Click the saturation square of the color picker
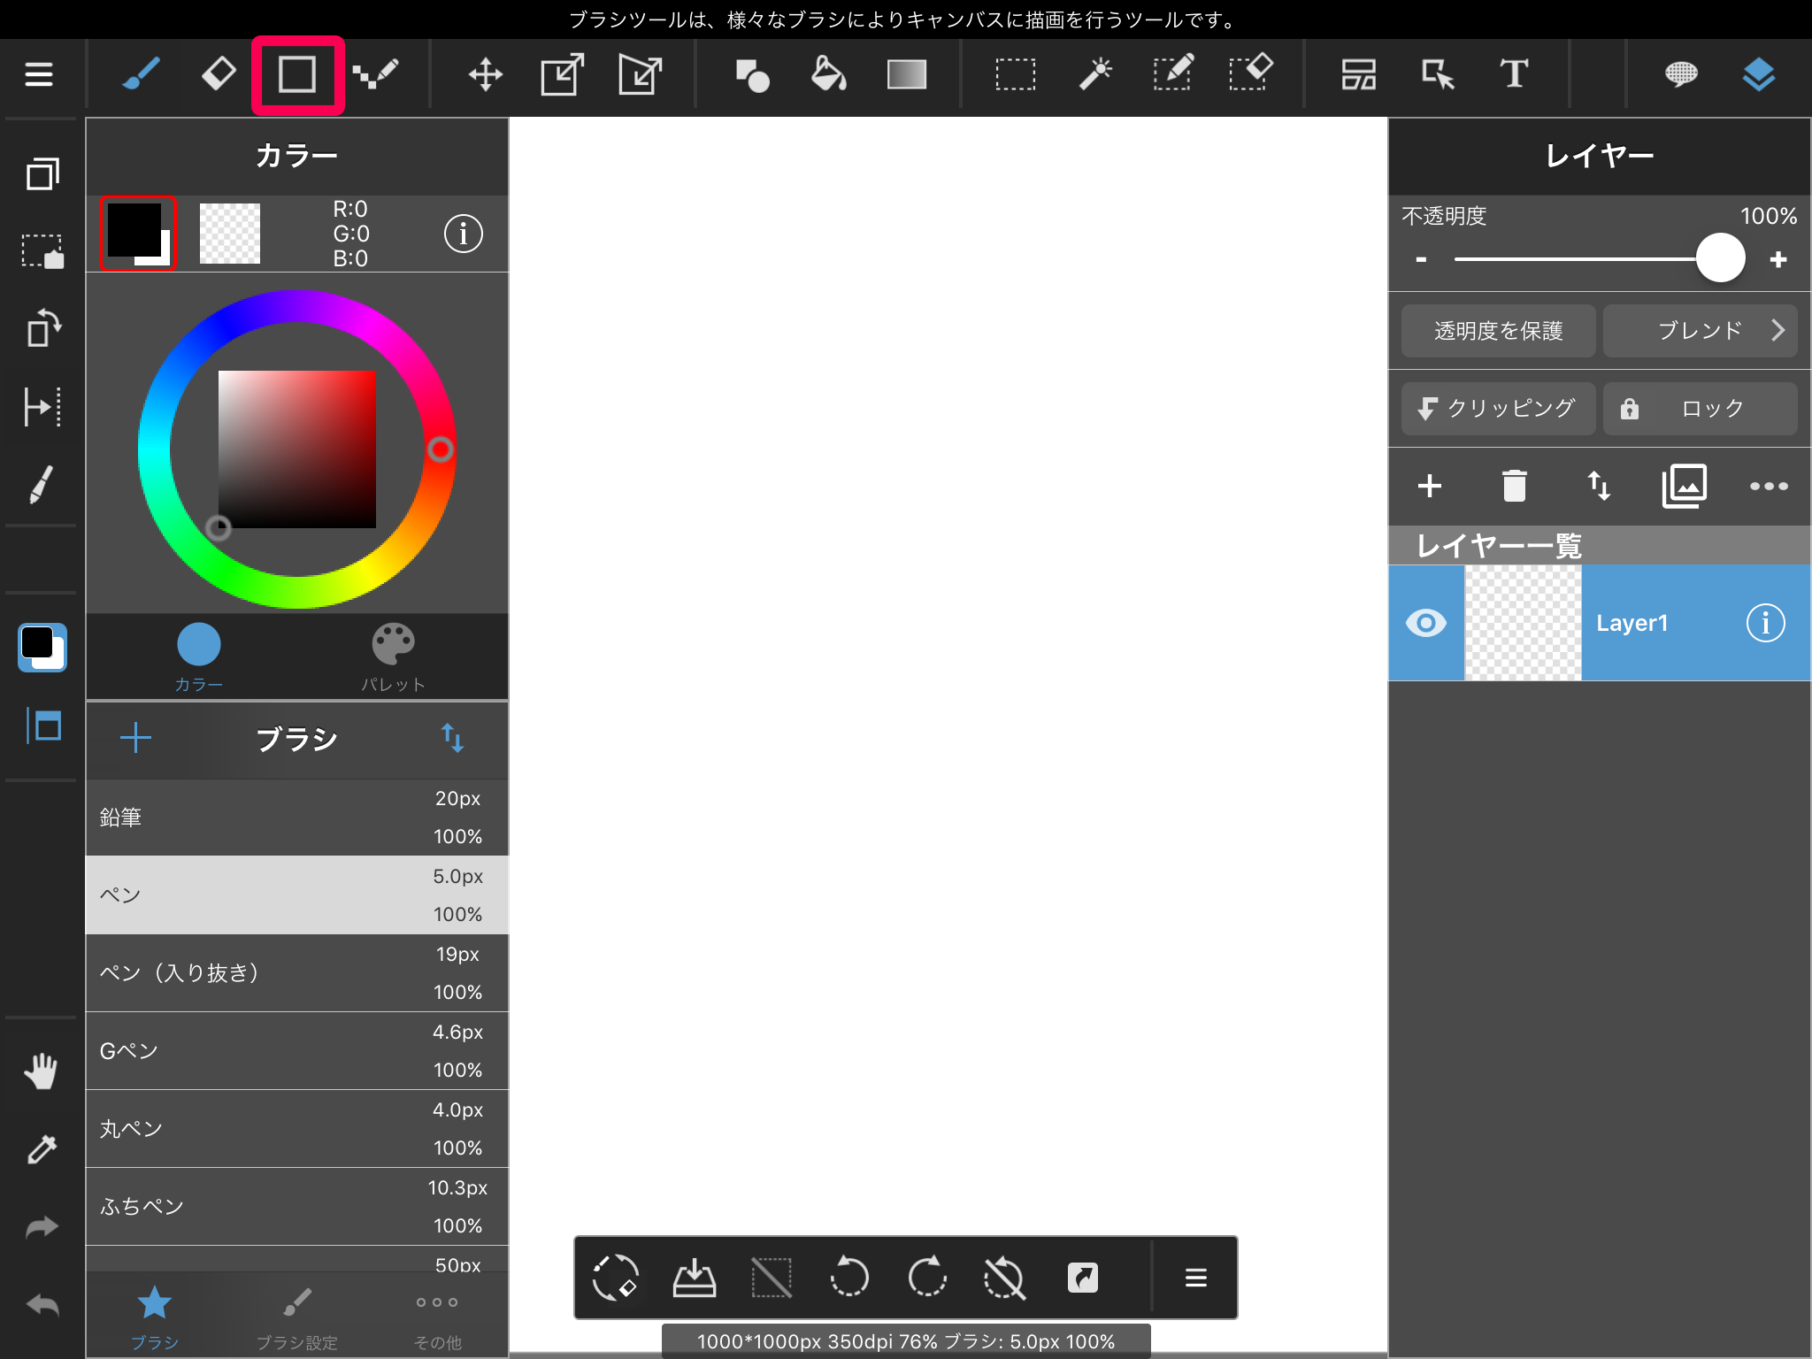The width and height of the screenshot is (1812, 1359). coord(297,449)
